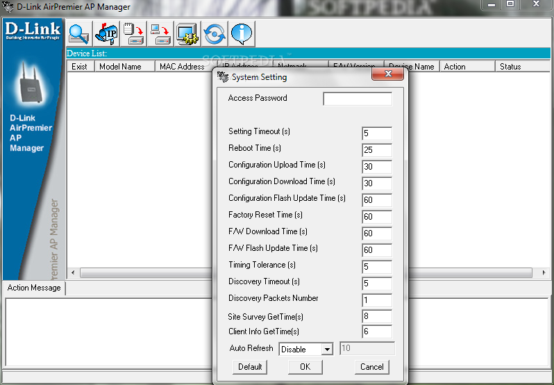Click the blue Refresh arrows icon

point(215,33)
